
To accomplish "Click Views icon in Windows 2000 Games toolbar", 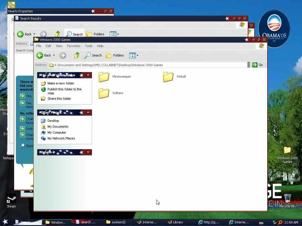I will [x=132, y=56].
